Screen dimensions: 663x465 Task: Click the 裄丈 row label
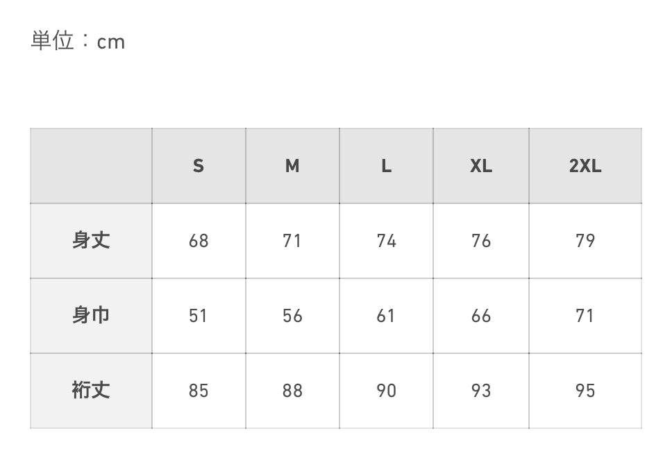click(91, 391)
